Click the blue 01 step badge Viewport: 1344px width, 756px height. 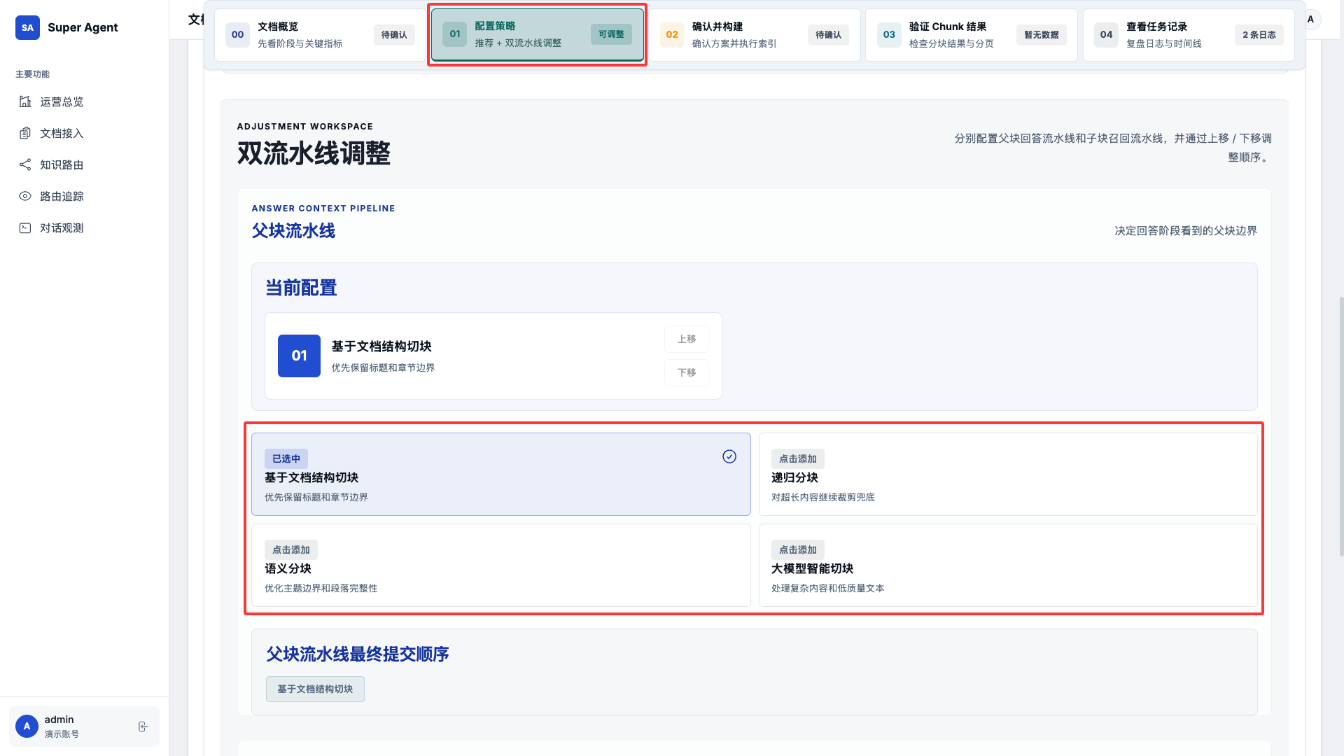299,356
